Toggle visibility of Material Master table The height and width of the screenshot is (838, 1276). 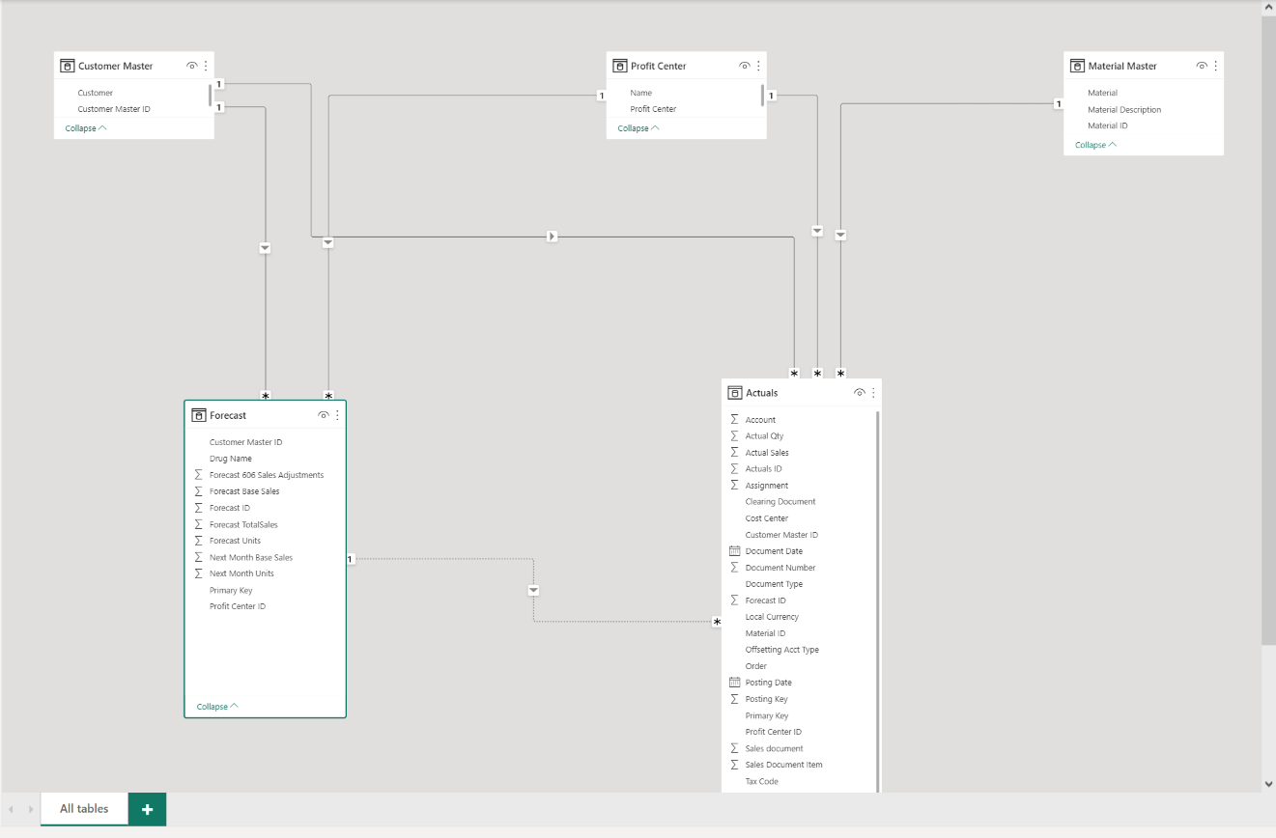[x=1202, y=66]
